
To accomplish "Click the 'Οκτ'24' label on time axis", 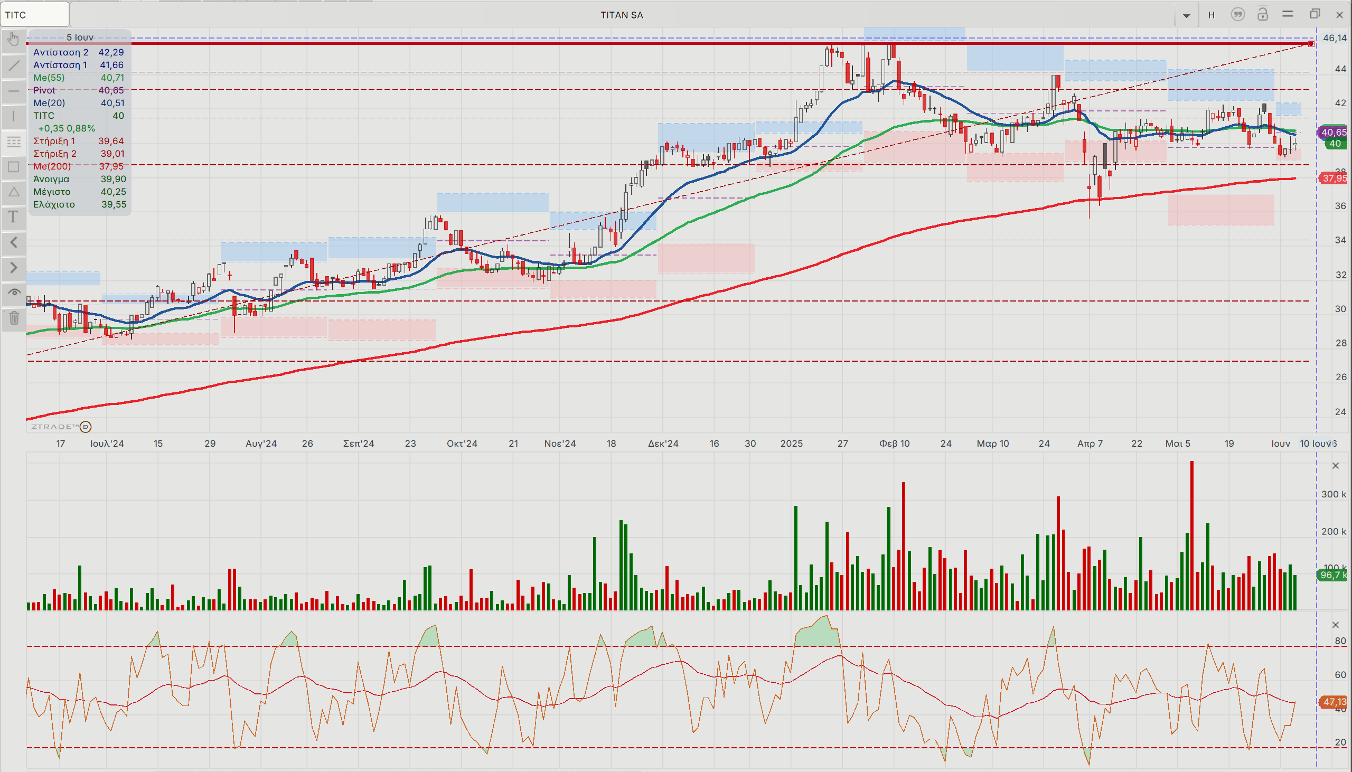I will coord(462,444).
